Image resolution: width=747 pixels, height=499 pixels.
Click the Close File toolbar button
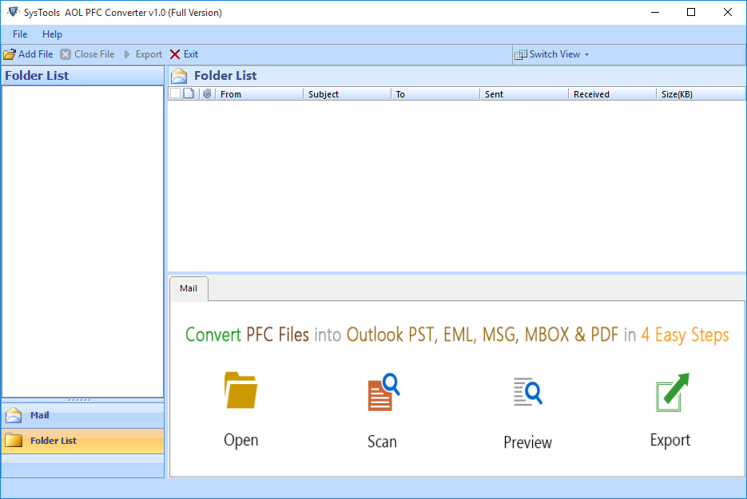click(88, 54)
